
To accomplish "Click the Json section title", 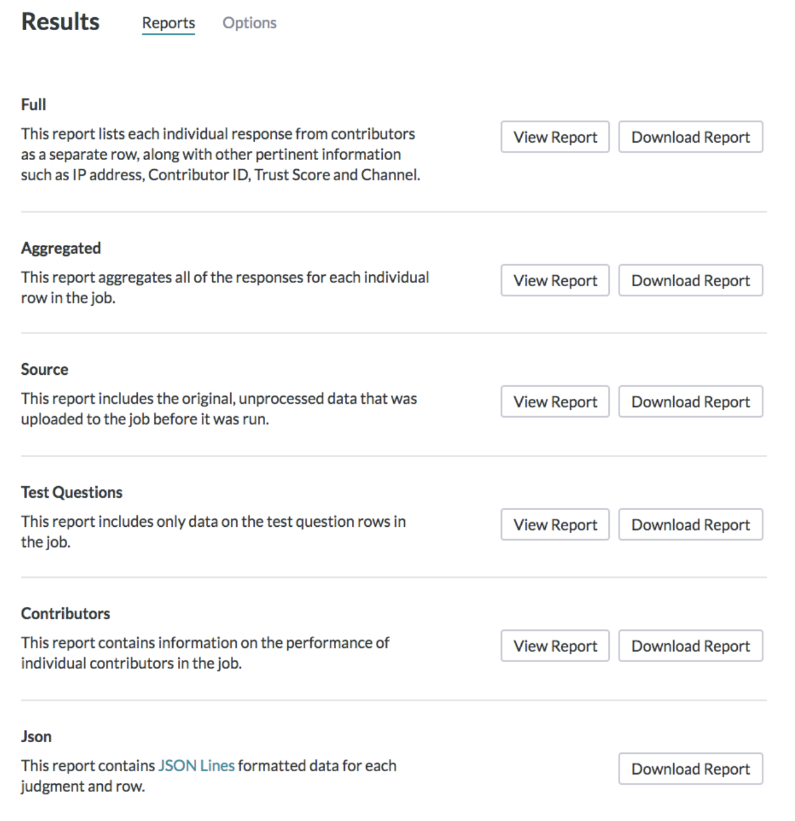I will (36, 737).
